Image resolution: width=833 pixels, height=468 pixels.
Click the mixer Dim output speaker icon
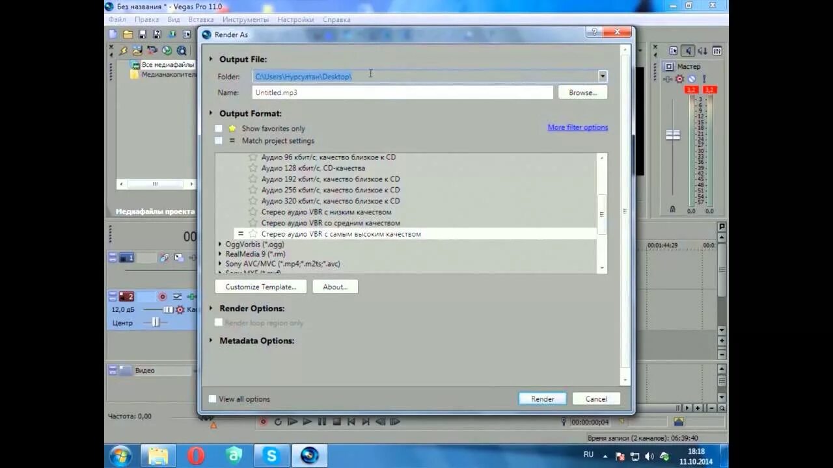pyautogui.click(x=688, y=51)
